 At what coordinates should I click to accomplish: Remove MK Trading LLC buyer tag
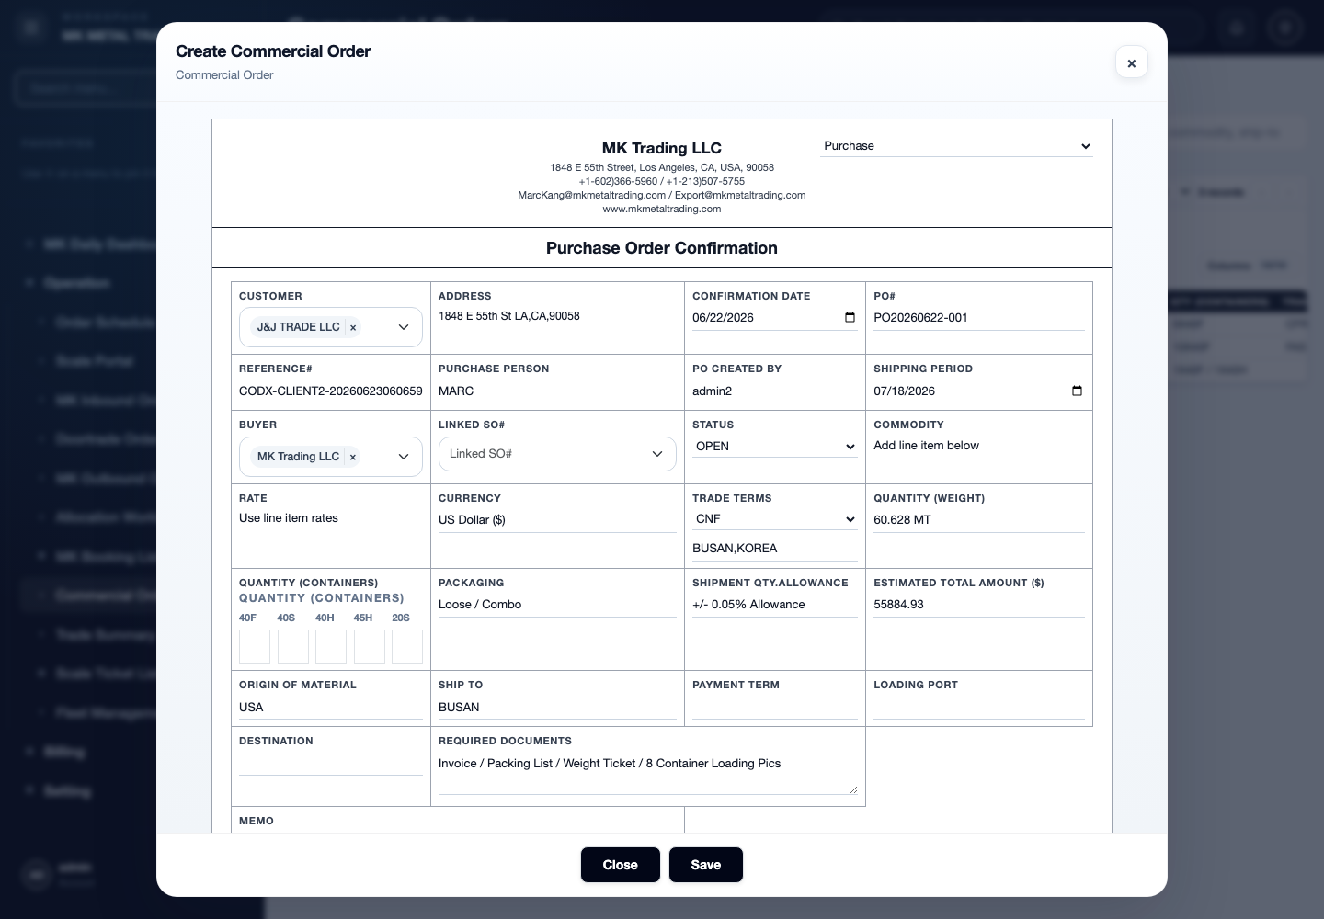352,457
